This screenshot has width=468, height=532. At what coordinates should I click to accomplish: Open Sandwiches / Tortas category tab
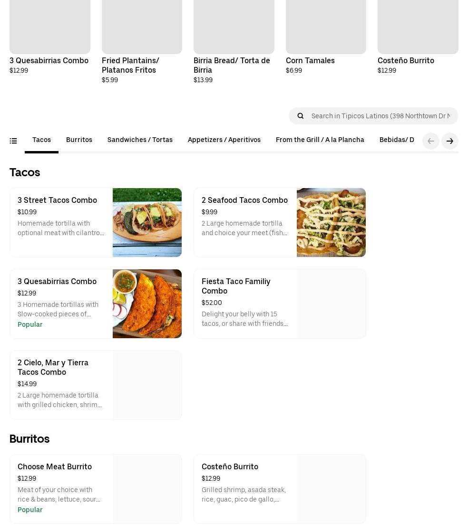pyautogui.click(x=140, y=140)
